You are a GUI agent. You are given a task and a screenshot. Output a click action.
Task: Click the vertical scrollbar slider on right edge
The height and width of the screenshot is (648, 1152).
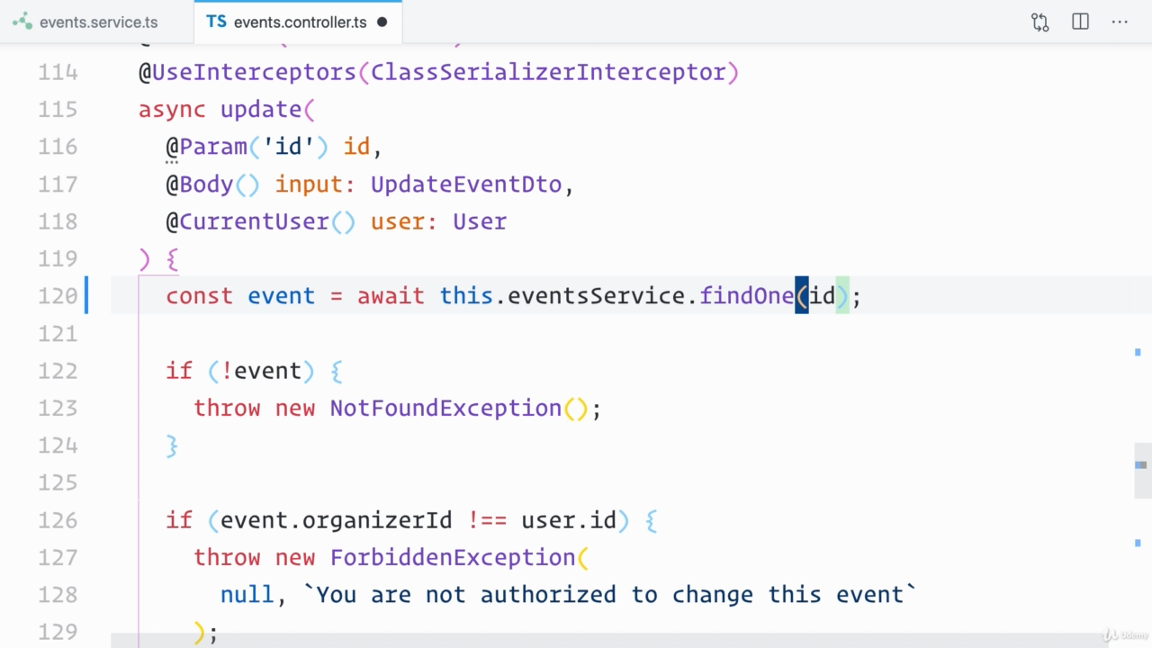pos(1142,470)
